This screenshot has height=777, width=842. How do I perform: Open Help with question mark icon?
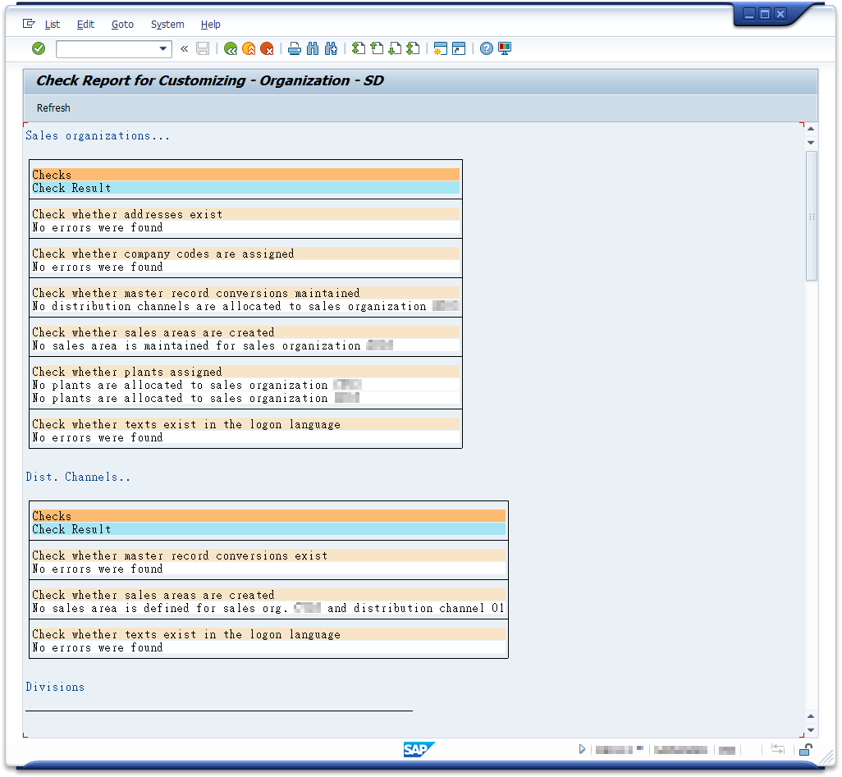point(486,49)
